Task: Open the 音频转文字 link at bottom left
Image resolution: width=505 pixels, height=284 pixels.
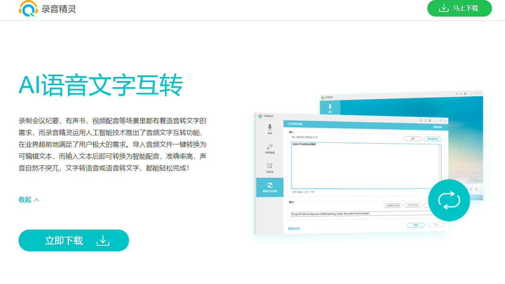Action: 294,228
